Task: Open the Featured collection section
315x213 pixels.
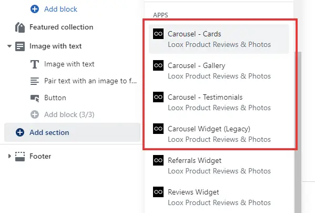Action: pyautogui.click(x=62, y=27)
